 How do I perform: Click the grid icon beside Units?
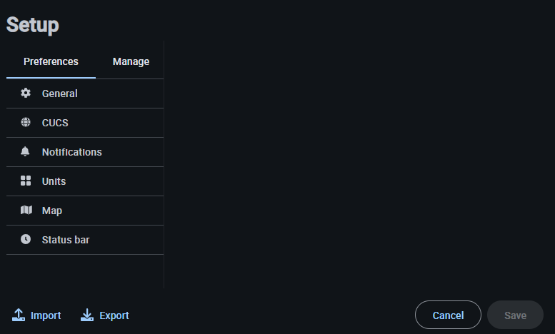(x=26, y=181)
